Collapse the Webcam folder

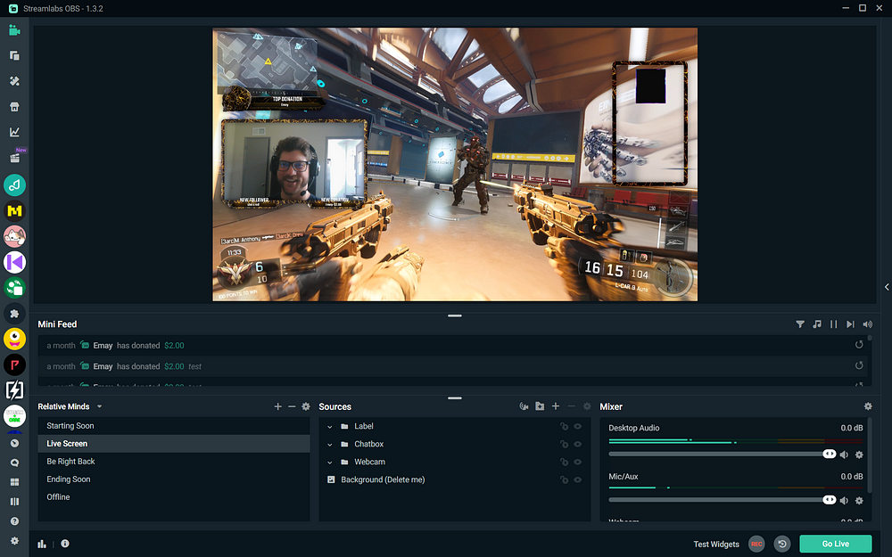(x=330, y=462)
